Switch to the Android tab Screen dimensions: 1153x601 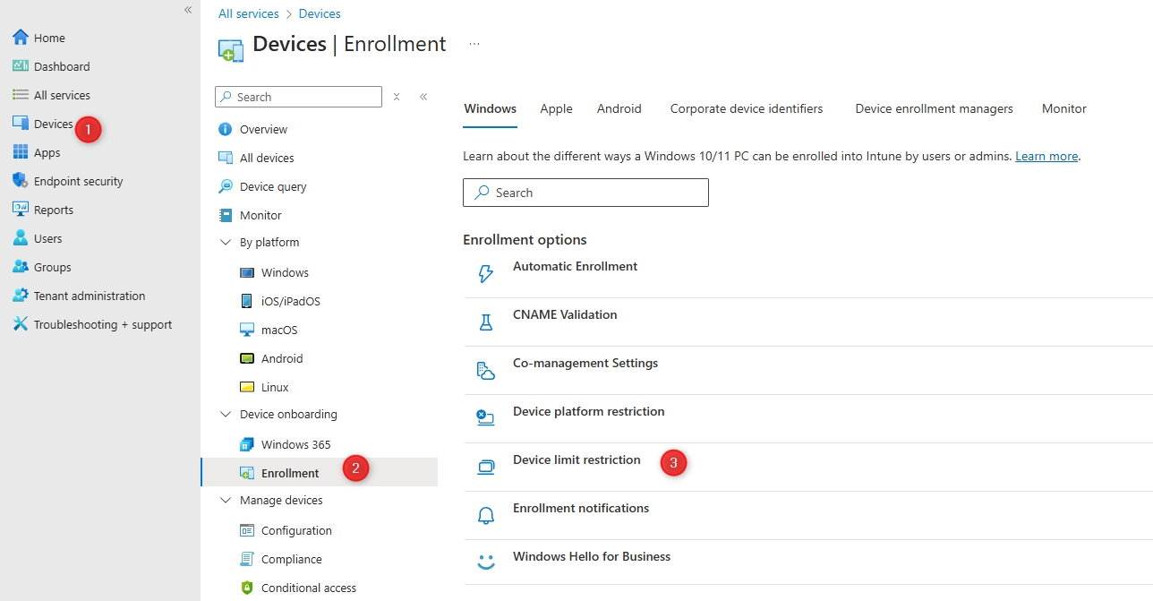coord(619,108)
